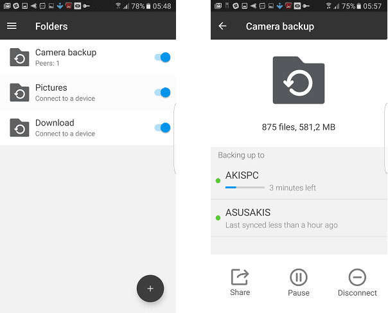The width and height of the screenshot is (388, 313).
Task: Tap the large backup folder image
Action: [299, 80]
